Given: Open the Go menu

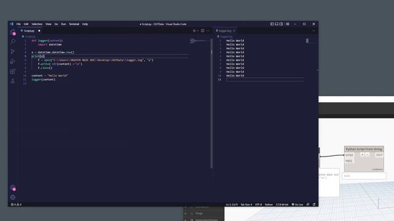Looking at the screenshot, I should (x=56, y=24).
